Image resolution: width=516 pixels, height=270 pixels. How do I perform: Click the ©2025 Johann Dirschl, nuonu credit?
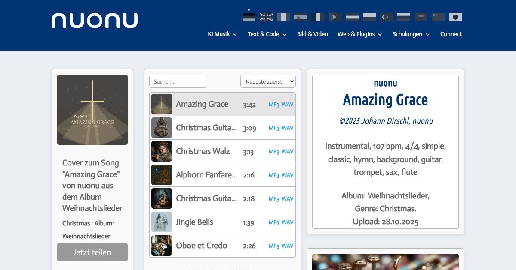(x=386, y=121)
